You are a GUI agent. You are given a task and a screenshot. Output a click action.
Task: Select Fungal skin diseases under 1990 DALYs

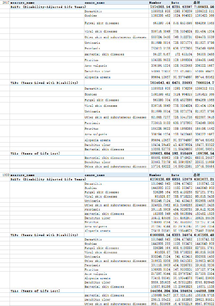(x=102, y=192)
